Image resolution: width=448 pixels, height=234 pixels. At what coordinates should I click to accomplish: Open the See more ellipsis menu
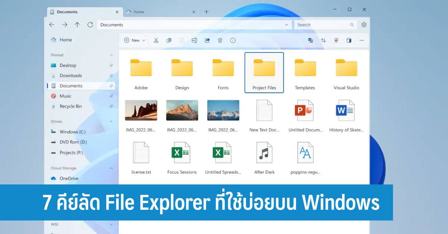tap(361, 40)
